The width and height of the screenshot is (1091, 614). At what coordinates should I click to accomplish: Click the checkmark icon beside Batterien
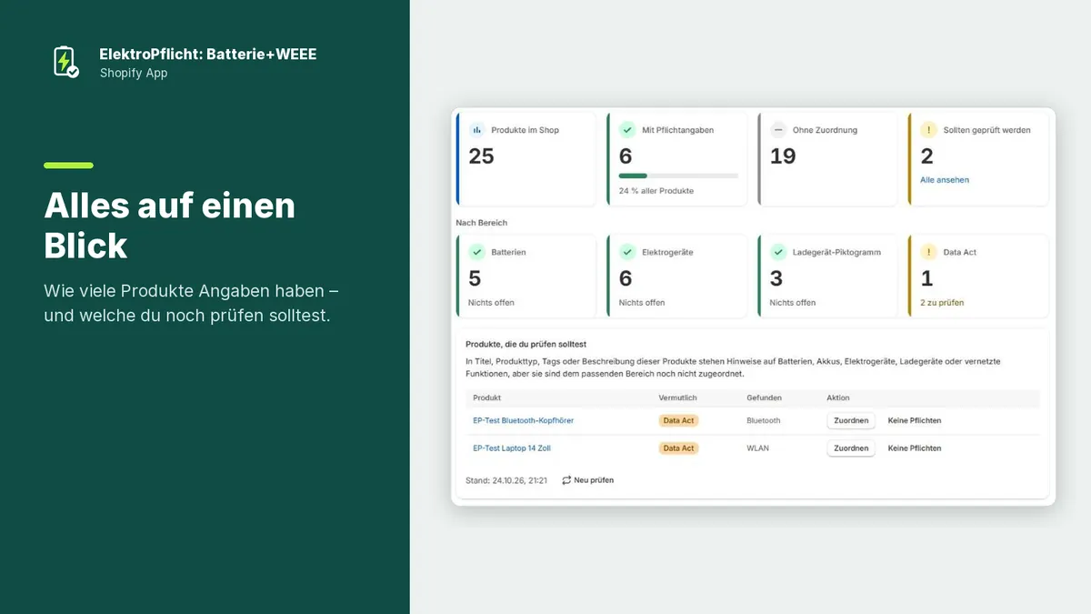point(476,252)
